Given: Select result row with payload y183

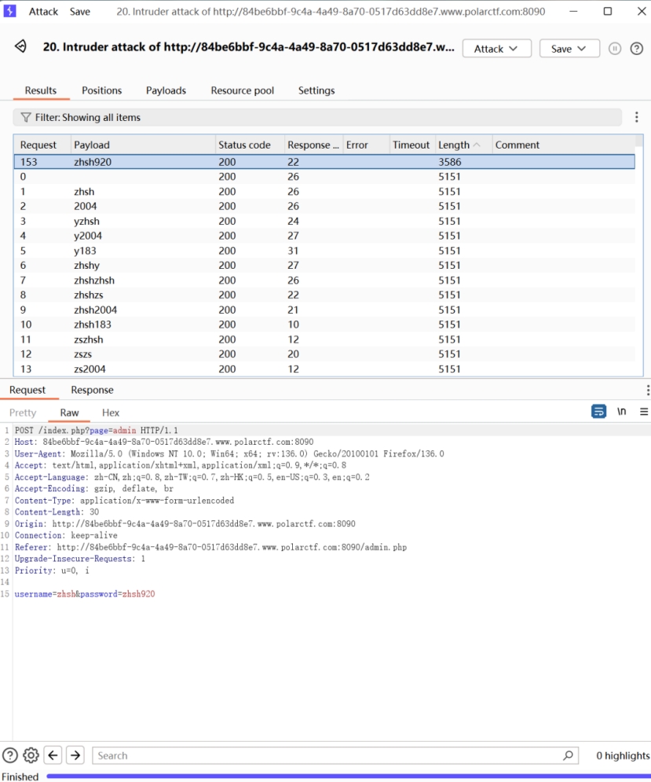Looking at the screenshot, I should pos(324,251).
